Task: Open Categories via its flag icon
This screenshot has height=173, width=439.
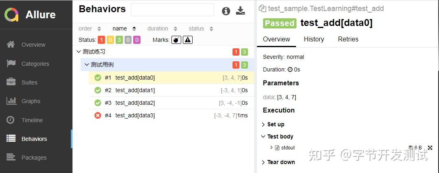Action: 11,63
